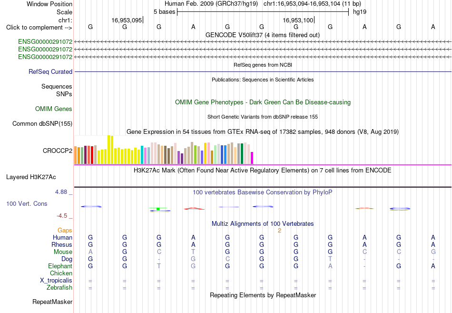The width and height of the screenshot is (452, 313).
Task: Click the 'T' base in the Dog row
Action: [x=330, y=259]
